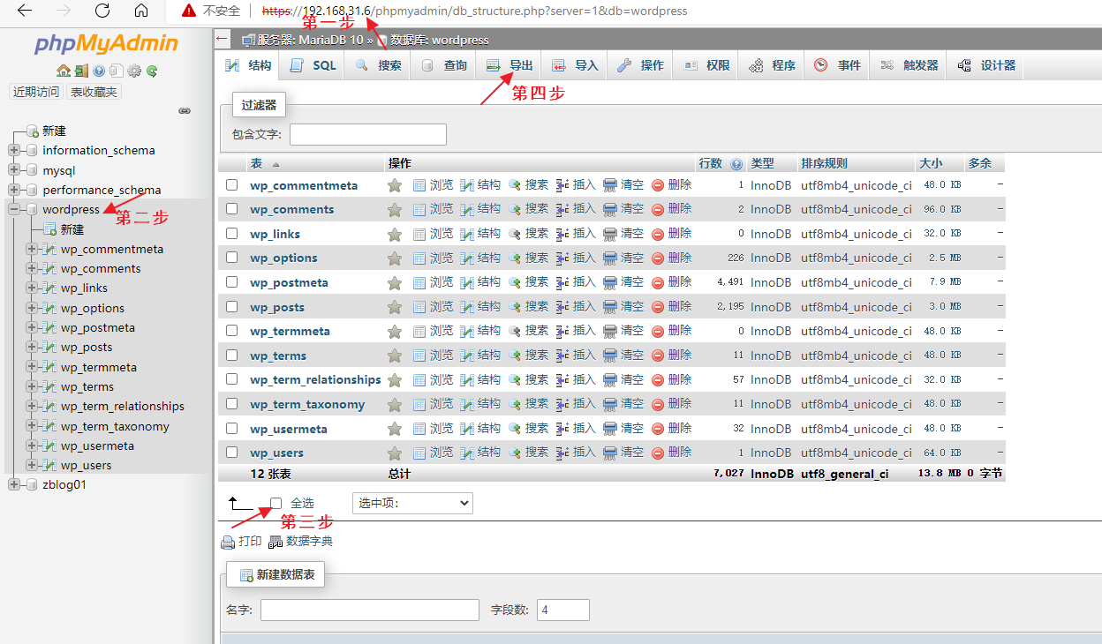Expand wp_commentmeta tree node
Screen dimensions: 1102x644
pyautogui.click(x=33, y=249)
